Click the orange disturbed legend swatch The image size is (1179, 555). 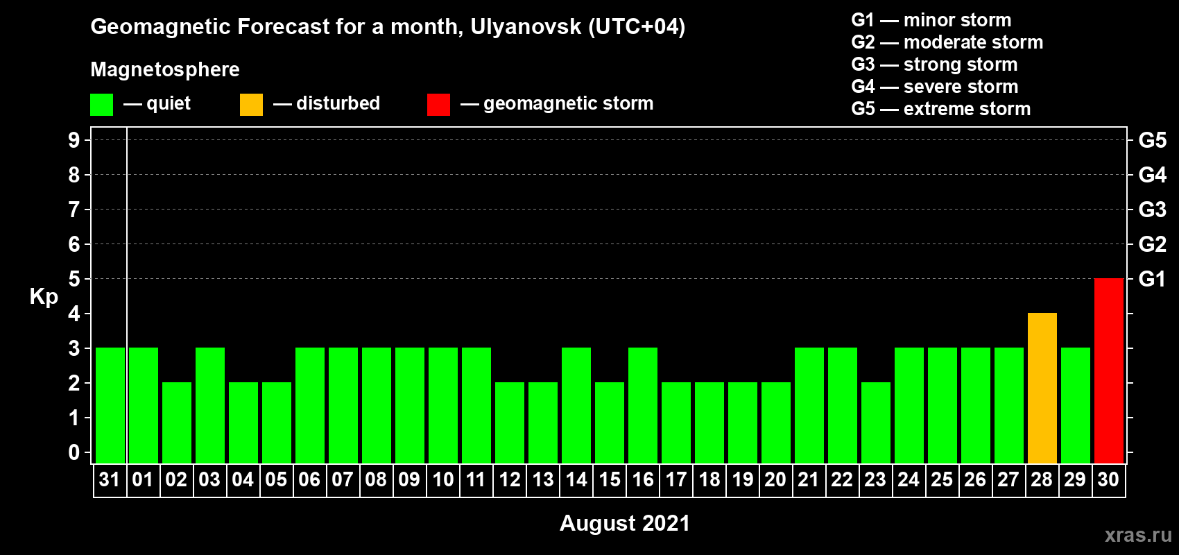coord(251,105)
